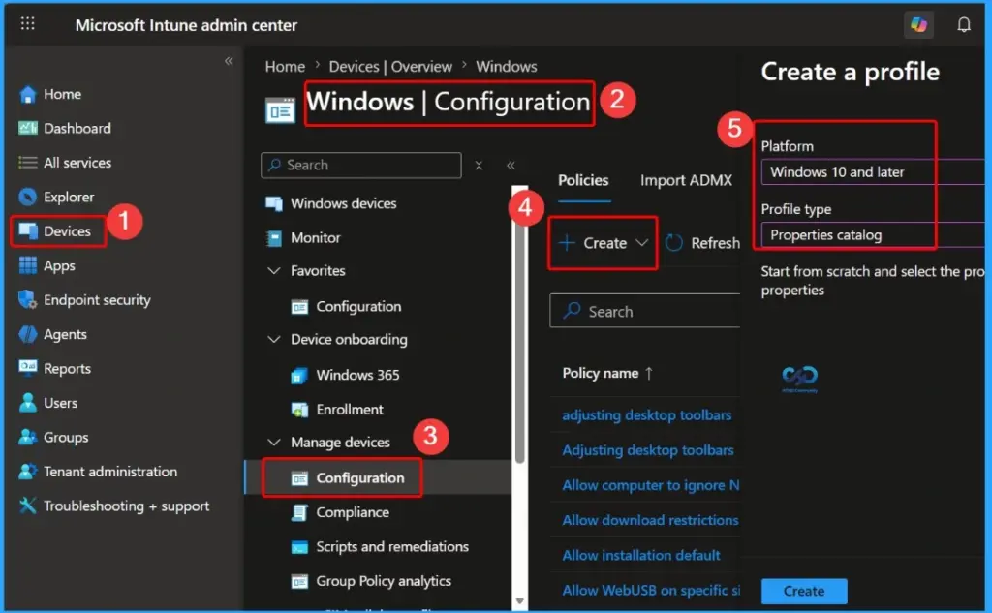Open the notifications bell
Image resolution: width=992 pixels, height=613 pixels.
click(964, 24)
